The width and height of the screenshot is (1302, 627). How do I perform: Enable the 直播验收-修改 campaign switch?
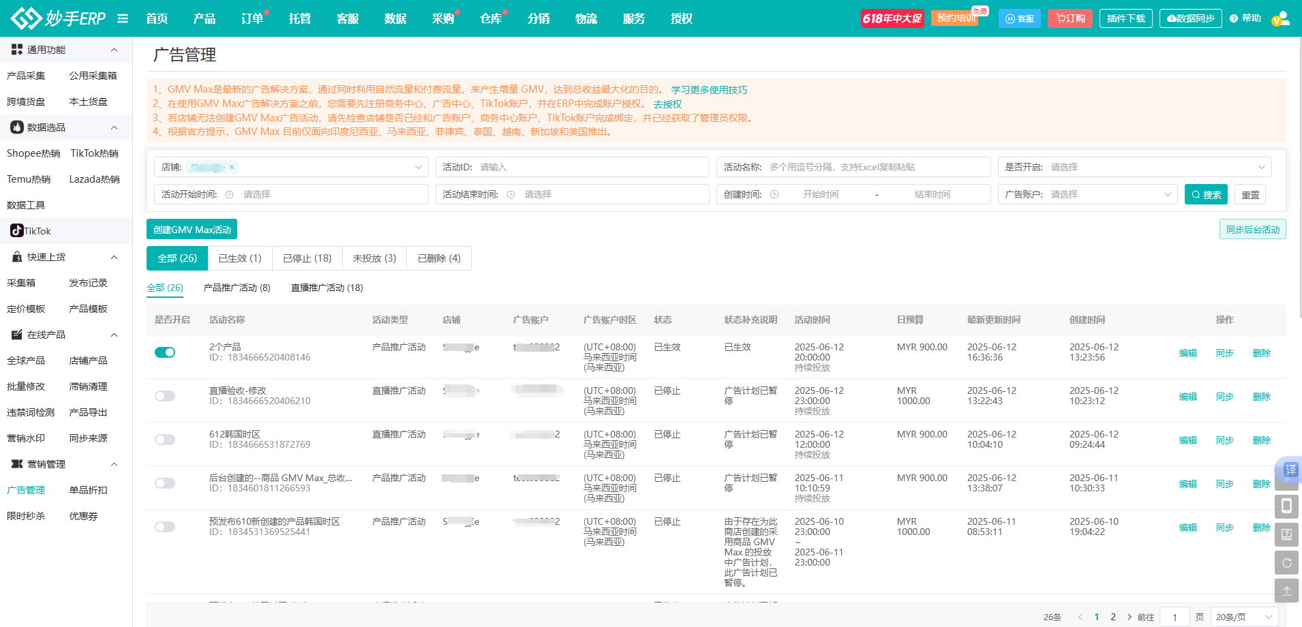click(165, 396)
